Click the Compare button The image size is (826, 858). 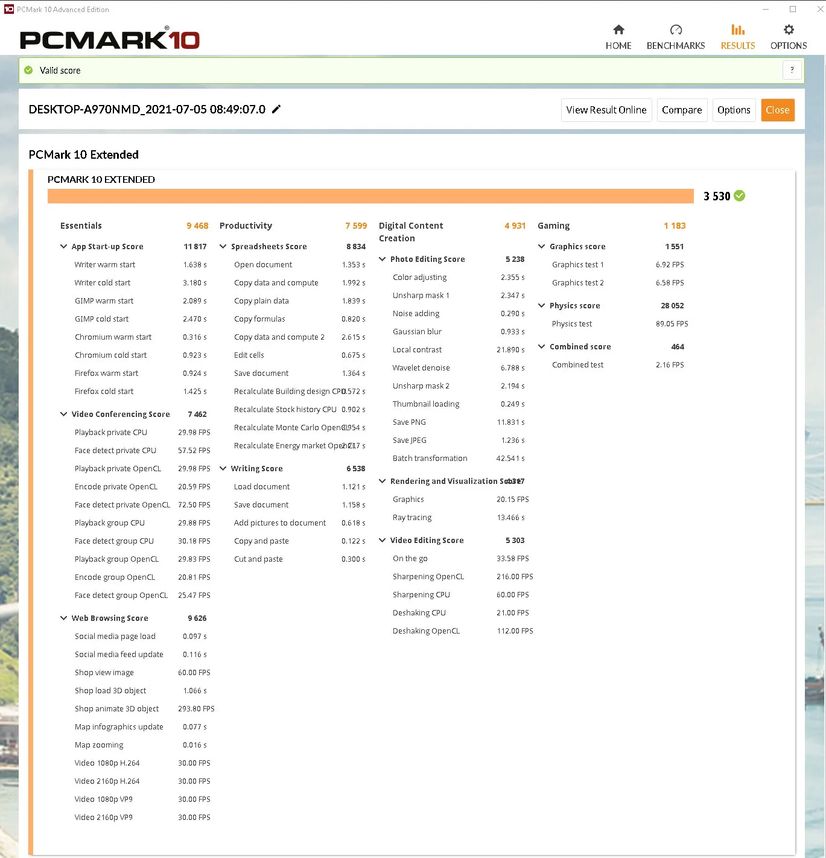(682, 110)
